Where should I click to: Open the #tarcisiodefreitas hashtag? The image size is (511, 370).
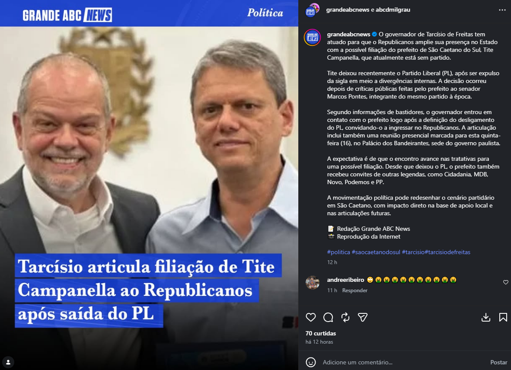pos(447,252)
